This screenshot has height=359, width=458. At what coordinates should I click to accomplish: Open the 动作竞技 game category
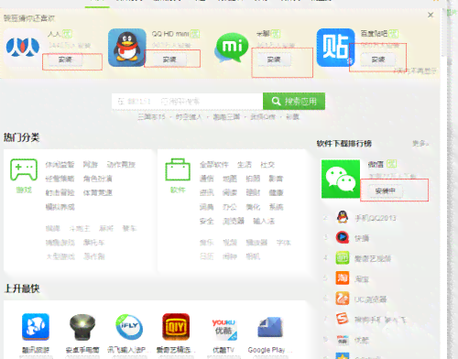[x=121, y=165]
